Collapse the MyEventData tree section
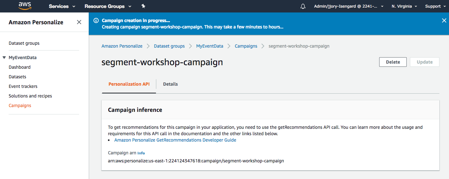The height and width of the screenshot is (179, 449). [4, 58]
